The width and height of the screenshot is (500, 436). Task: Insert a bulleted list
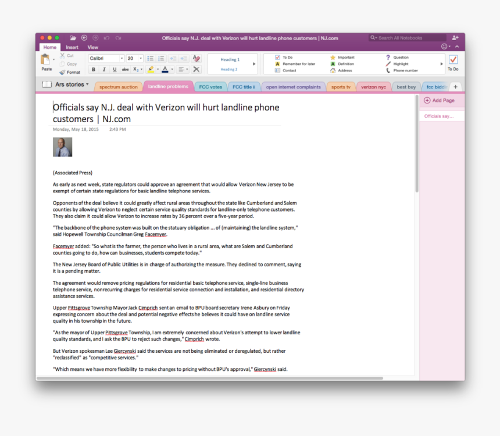(150, 59)
